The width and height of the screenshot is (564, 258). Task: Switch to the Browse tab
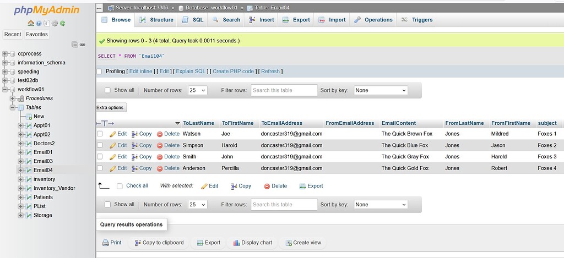pos(116,20)
